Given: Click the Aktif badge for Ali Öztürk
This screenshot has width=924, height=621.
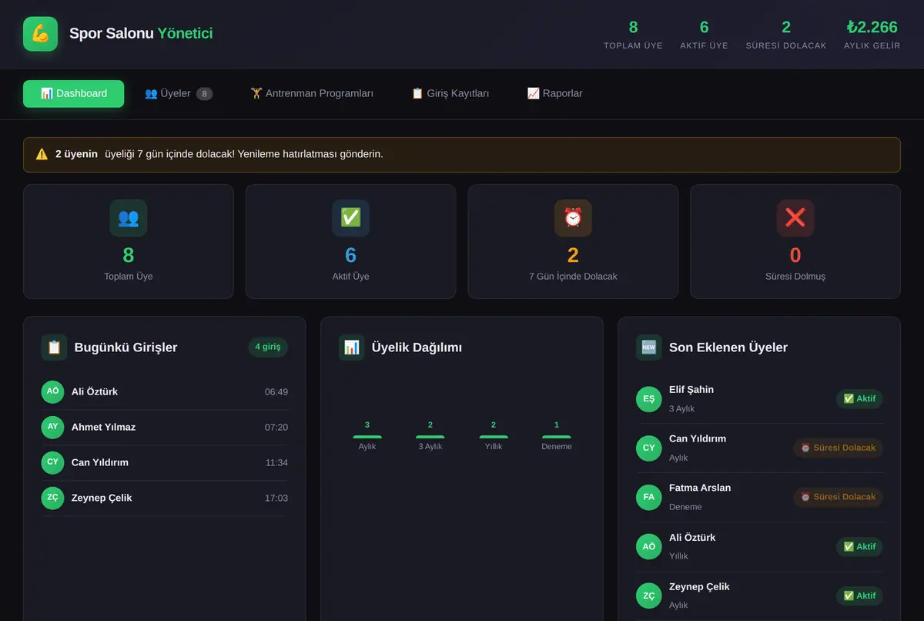Looking at the screenshot, I should tap(859, 546).
